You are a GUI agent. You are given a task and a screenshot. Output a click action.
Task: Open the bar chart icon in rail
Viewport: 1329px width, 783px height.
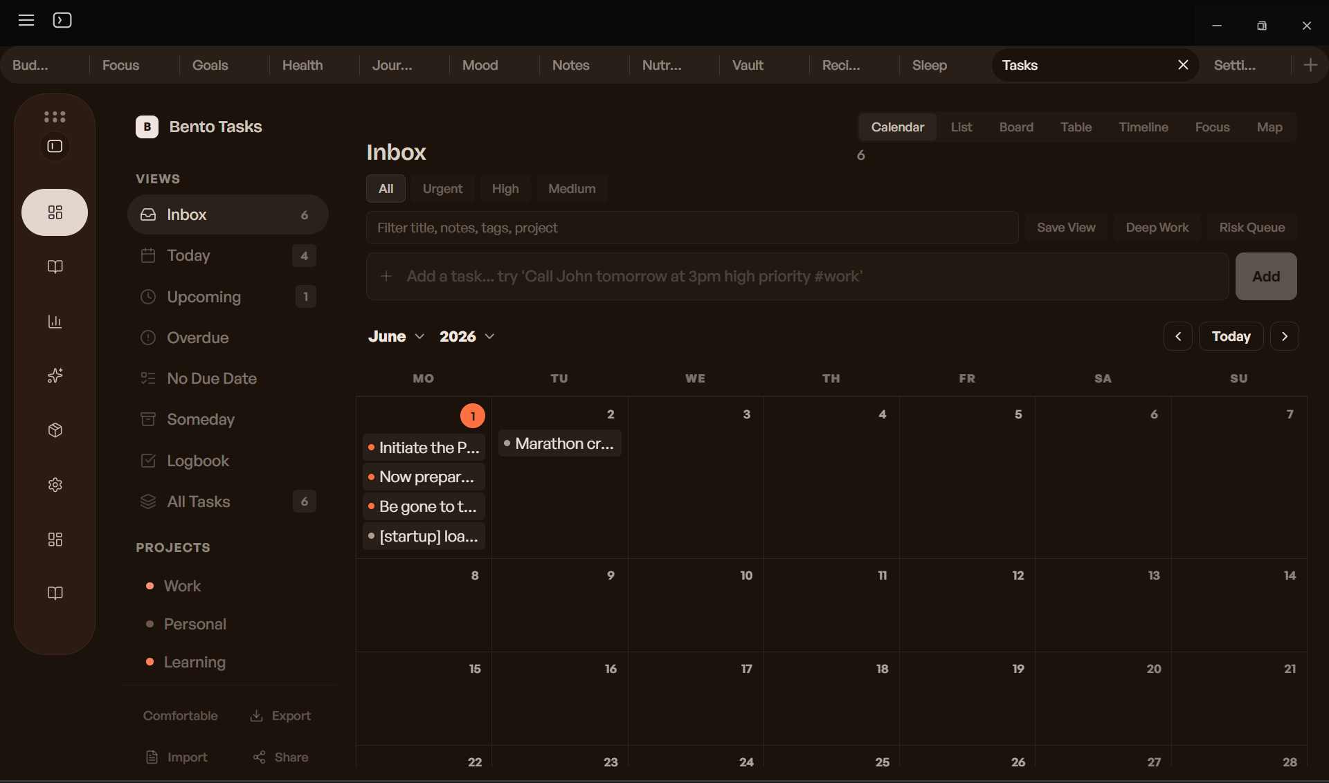(55, 322)
